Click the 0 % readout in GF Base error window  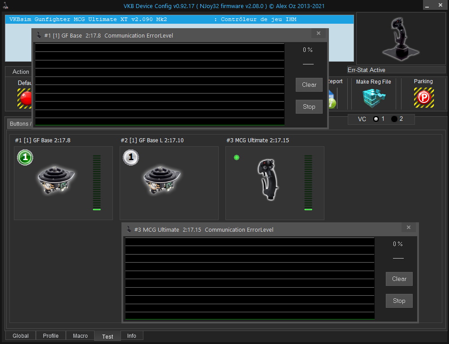pos(308,50)
